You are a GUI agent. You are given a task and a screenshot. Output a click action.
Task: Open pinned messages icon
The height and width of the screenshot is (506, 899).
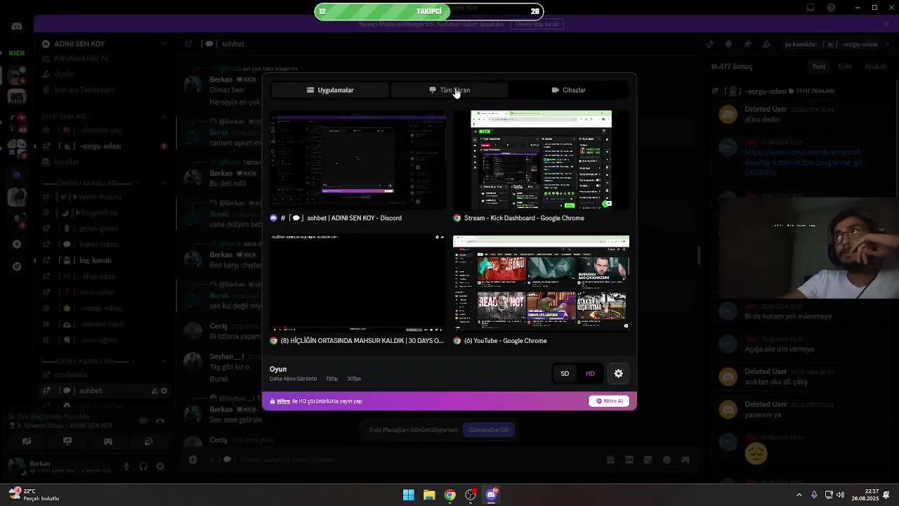[747, 44]
